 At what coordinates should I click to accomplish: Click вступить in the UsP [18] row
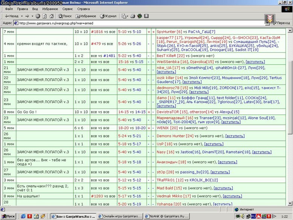(x=214, y=144)
